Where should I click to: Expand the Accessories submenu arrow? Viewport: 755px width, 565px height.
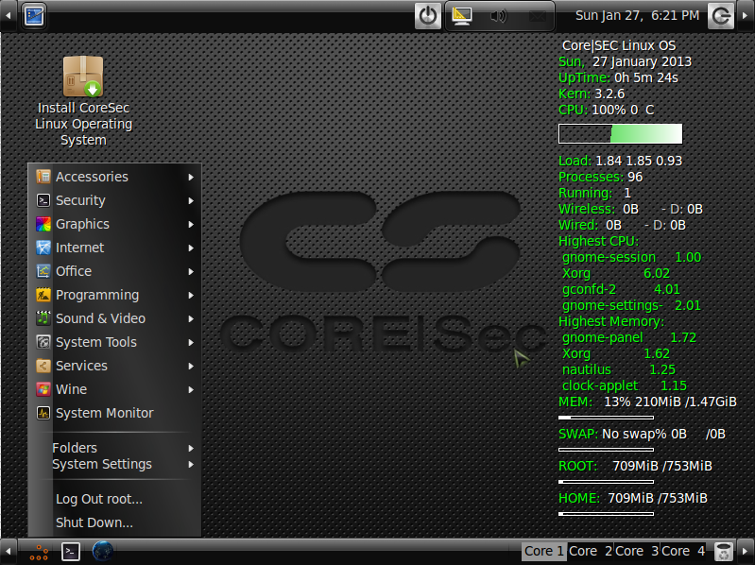(x=191, y=177)
